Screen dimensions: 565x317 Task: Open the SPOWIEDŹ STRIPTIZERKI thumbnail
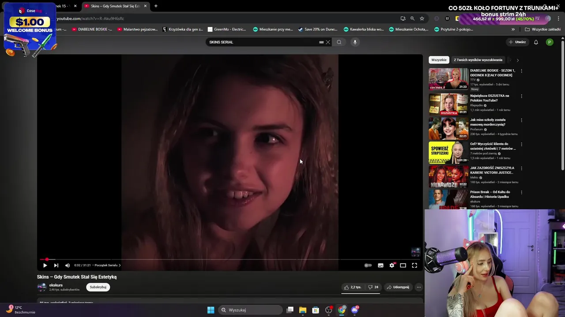[448, 152]
